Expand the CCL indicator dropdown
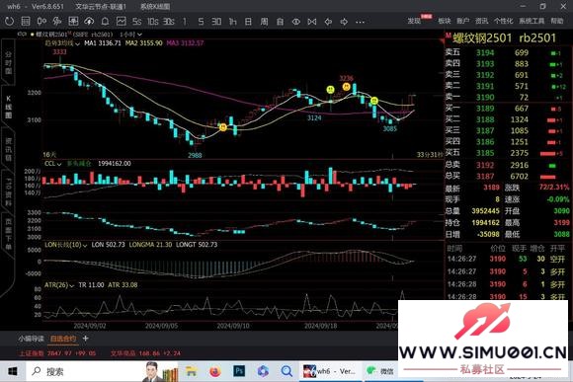Image resolution: width=573 pixels, height=382 pixels. pos(53,164)
